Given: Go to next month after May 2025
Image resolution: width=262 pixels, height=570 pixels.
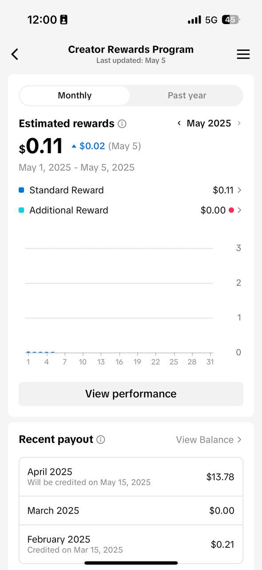Looking at the screenshot, I should coord(239,123).
